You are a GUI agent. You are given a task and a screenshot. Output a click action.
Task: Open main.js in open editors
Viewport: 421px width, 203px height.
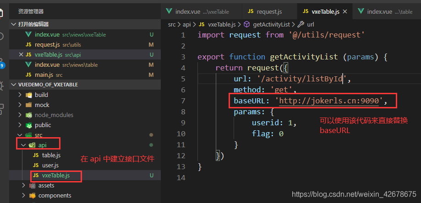[x=85, y=75]
